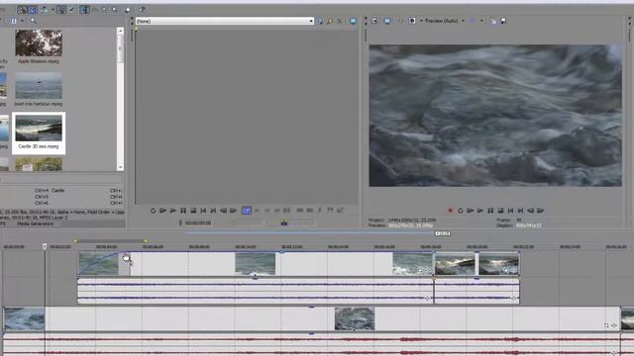
Task: Click the media search magnifier icon
Action: 33,21
